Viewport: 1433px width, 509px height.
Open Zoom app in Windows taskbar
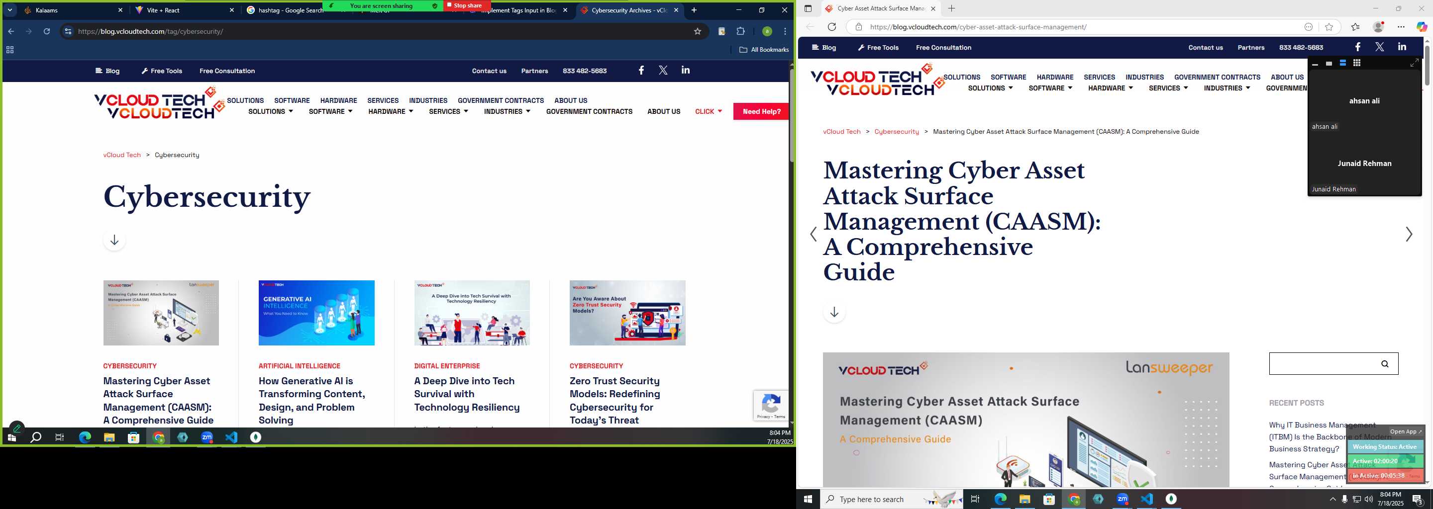coord(1122,499)
